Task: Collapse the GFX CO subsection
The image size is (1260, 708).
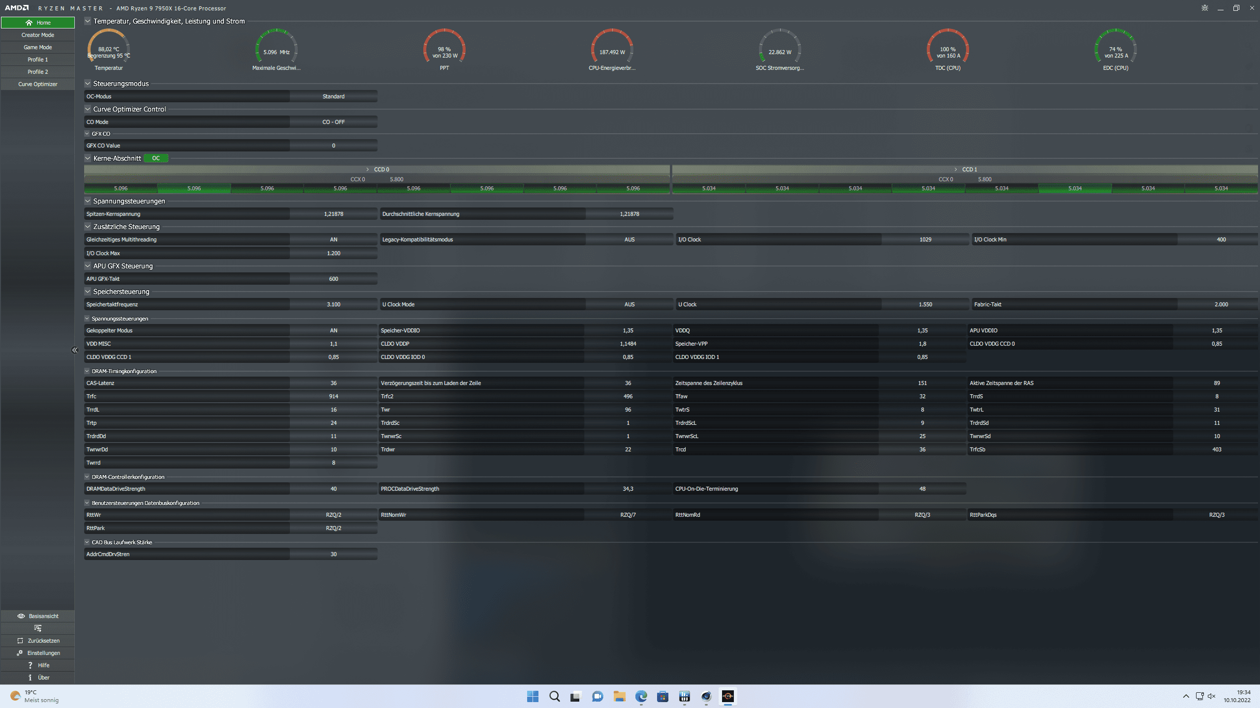Action: pos(87,133)
